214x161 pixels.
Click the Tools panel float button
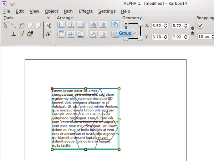[49, 17]
